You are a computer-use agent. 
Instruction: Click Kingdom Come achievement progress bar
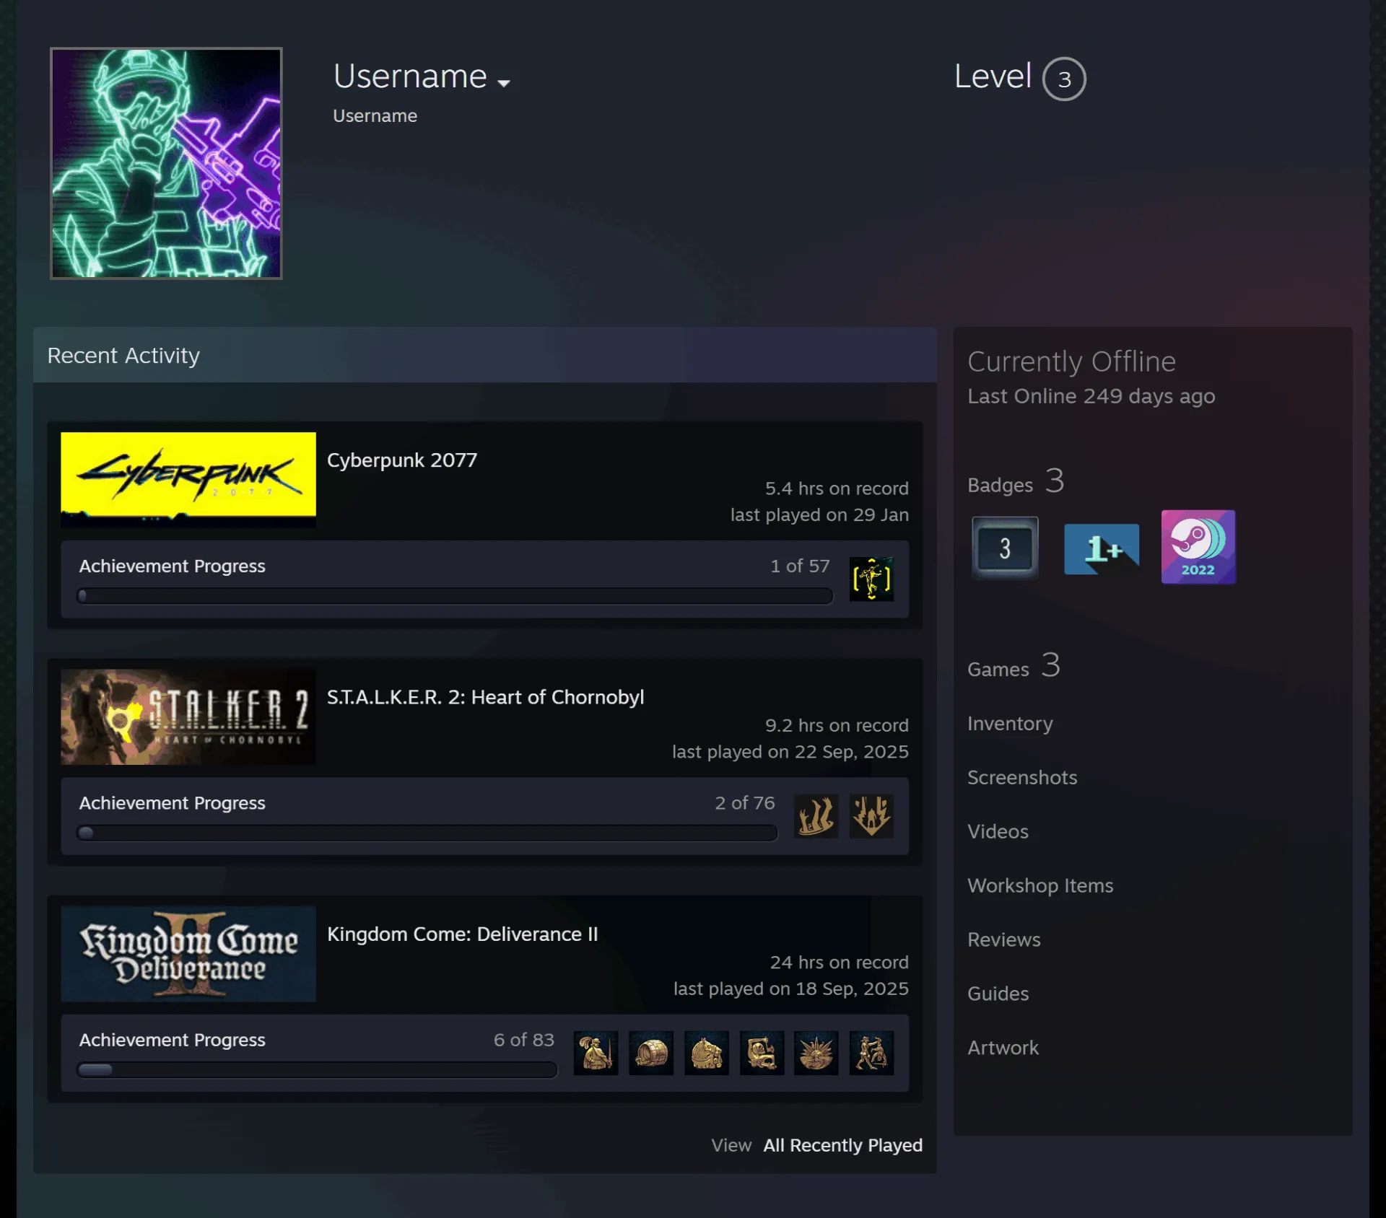pos(317,1069)
